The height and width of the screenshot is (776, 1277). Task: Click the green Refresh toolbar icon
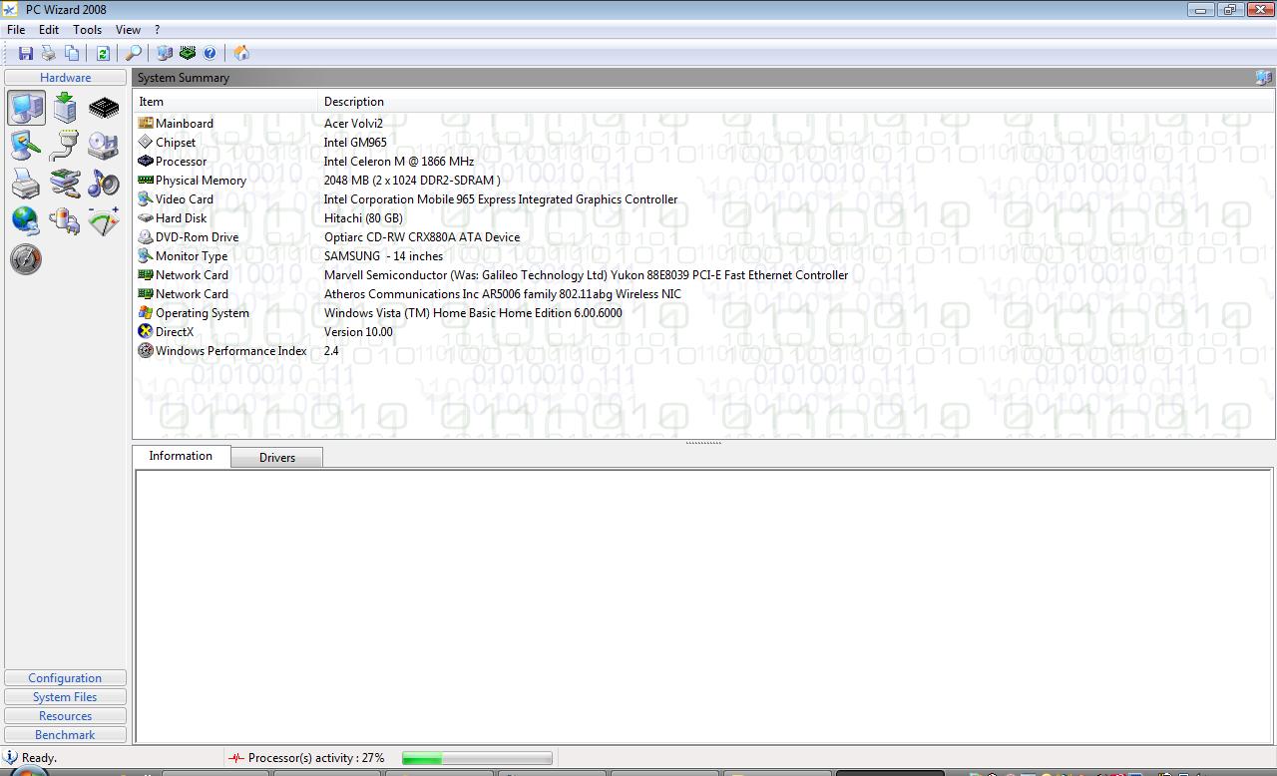pos(103,53)
